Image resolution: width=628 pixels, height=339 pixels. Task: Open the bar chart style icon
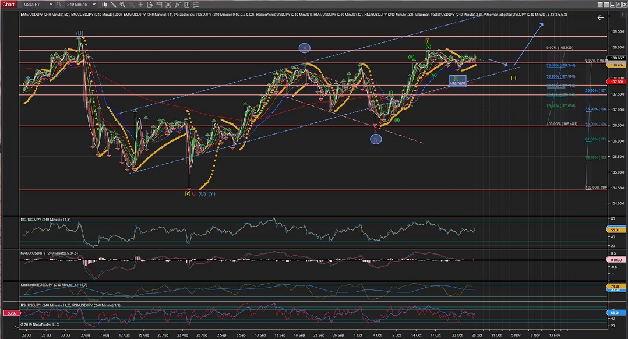[104, 4]
